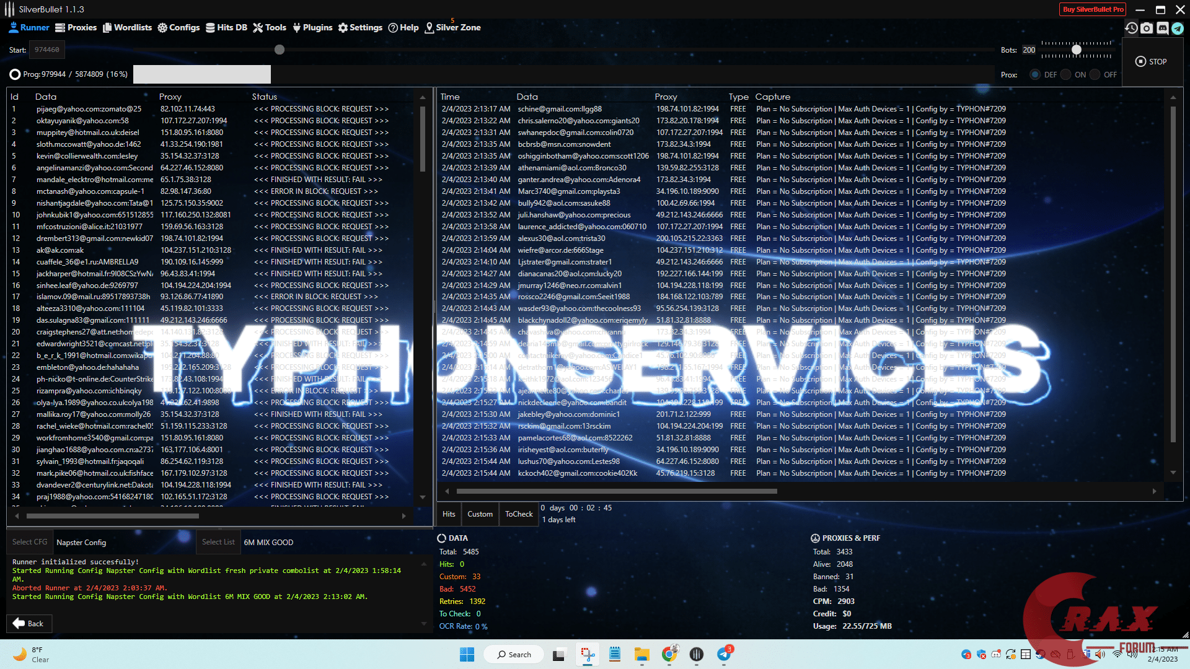Open the Silver Zone section
This screenshot has height=669, width=1190.
point(452,28)
